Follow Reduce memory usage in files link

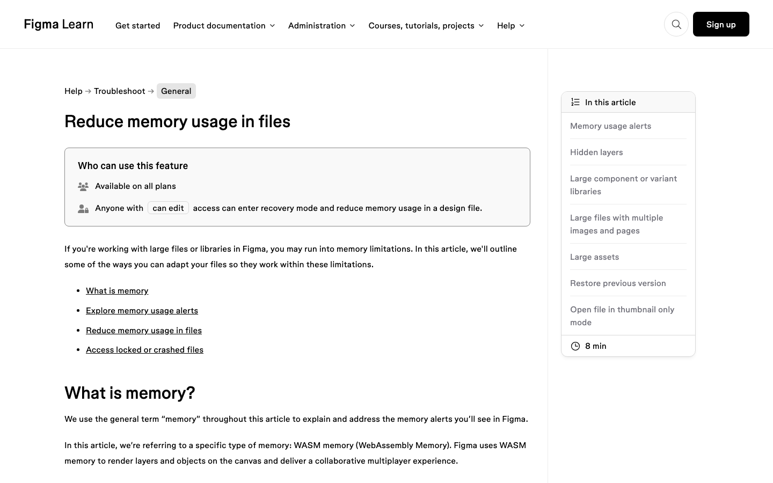pos(144,331)
